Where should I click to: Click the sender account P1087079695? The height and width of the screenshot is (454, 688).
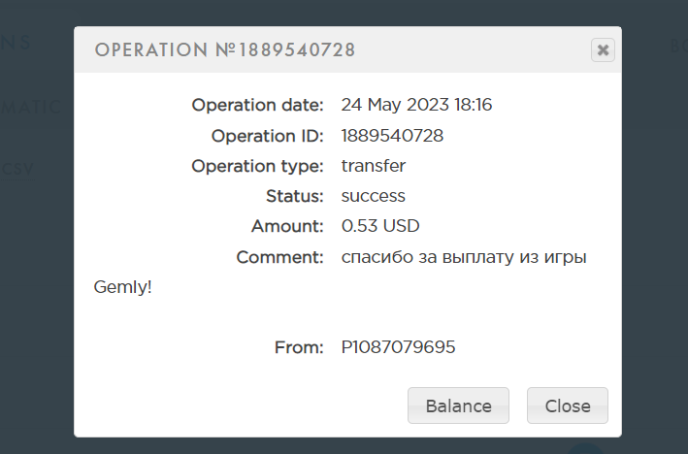[x=398, y=346]
